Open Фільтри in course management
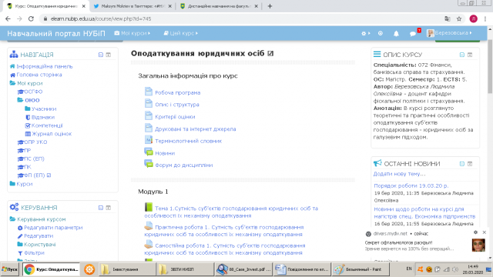The image size is (493, 277). pos(34,253)
